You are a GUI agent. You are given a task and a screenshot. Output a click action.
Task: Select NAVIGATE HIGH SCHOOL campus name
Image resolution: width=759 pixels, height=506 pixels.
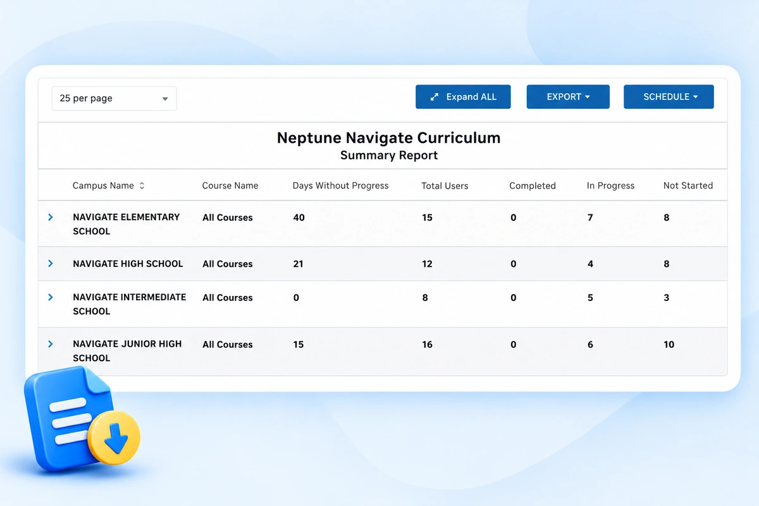coord(128,264)
